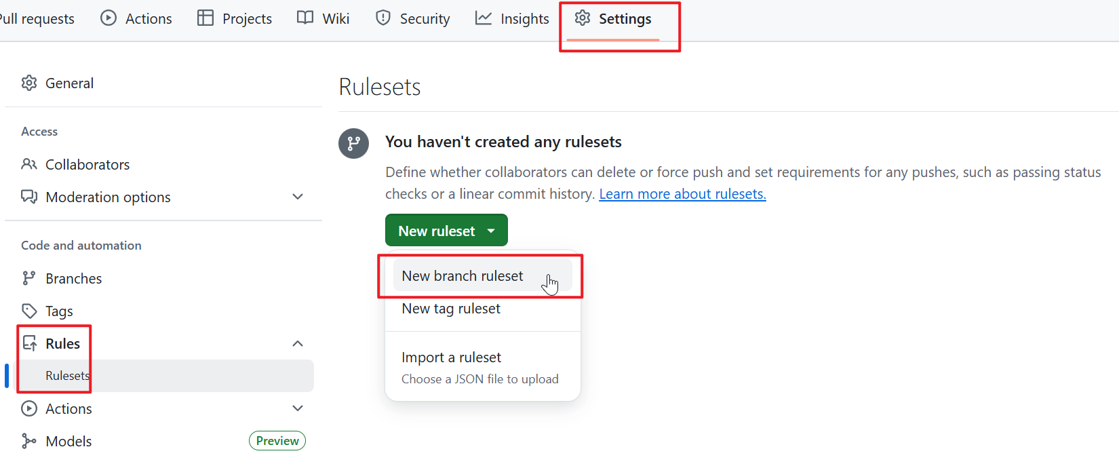Click the Tags label icon in sidebar
This screenshot has height=464, width=1119.
tap(29, 311)
